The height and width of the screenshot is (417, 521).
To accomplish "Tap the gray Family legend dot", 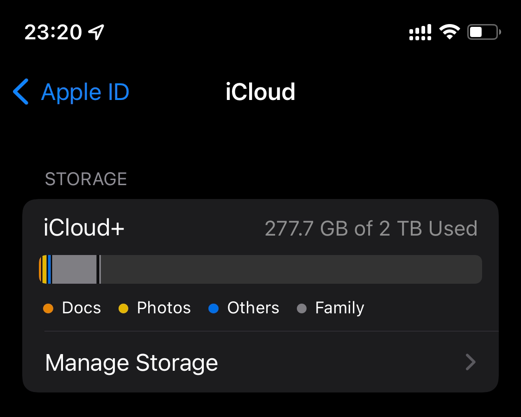I will (x=301, y=308).
